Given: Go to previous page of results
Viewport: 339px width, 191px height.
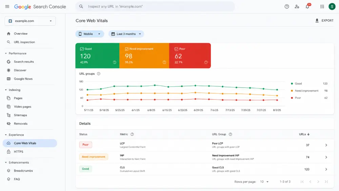Looking at the screenshot, I should pos(310,182).
